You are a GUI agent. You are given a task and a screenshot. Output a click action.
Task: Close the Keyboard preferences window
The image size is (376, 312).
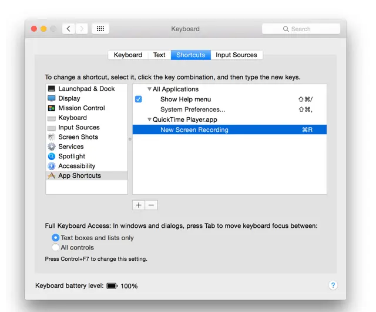point(34,29)
